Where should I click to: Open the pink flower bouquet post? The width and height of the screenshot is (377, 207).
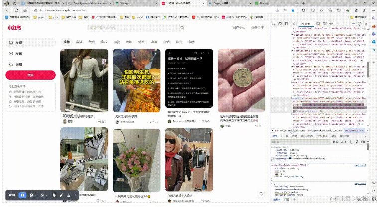pyautogui.click(x=136, y=160)
